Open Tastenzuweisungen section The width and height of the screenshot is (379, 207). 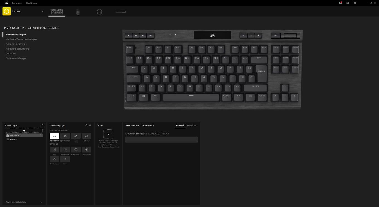16,35
